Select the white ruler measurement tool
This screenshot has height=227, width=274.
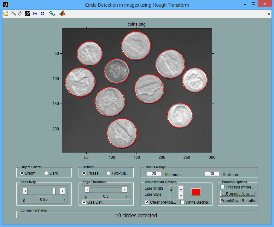point(20,13)
